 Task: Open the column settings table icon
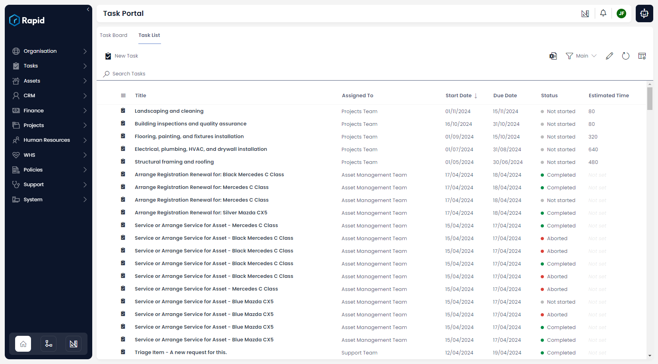(x=642, y=56)
